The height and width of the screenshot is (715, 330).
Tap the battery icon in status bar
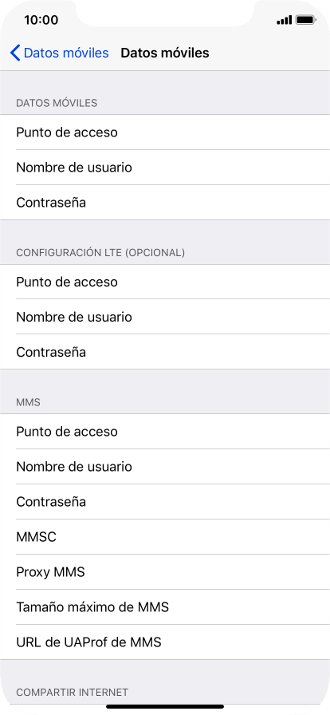click(306, 20)
